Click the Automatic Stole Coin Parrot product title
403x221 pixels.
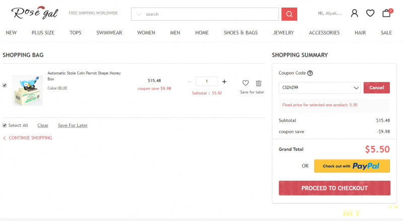coord(84,76)
